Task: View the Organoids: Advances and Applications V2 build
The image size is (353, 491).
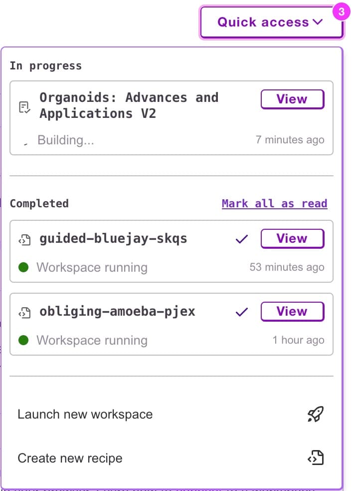Action: click(x=292, y=99)
